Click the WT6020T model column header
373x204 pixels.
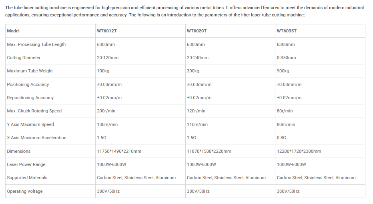click(x=197, y=31)
